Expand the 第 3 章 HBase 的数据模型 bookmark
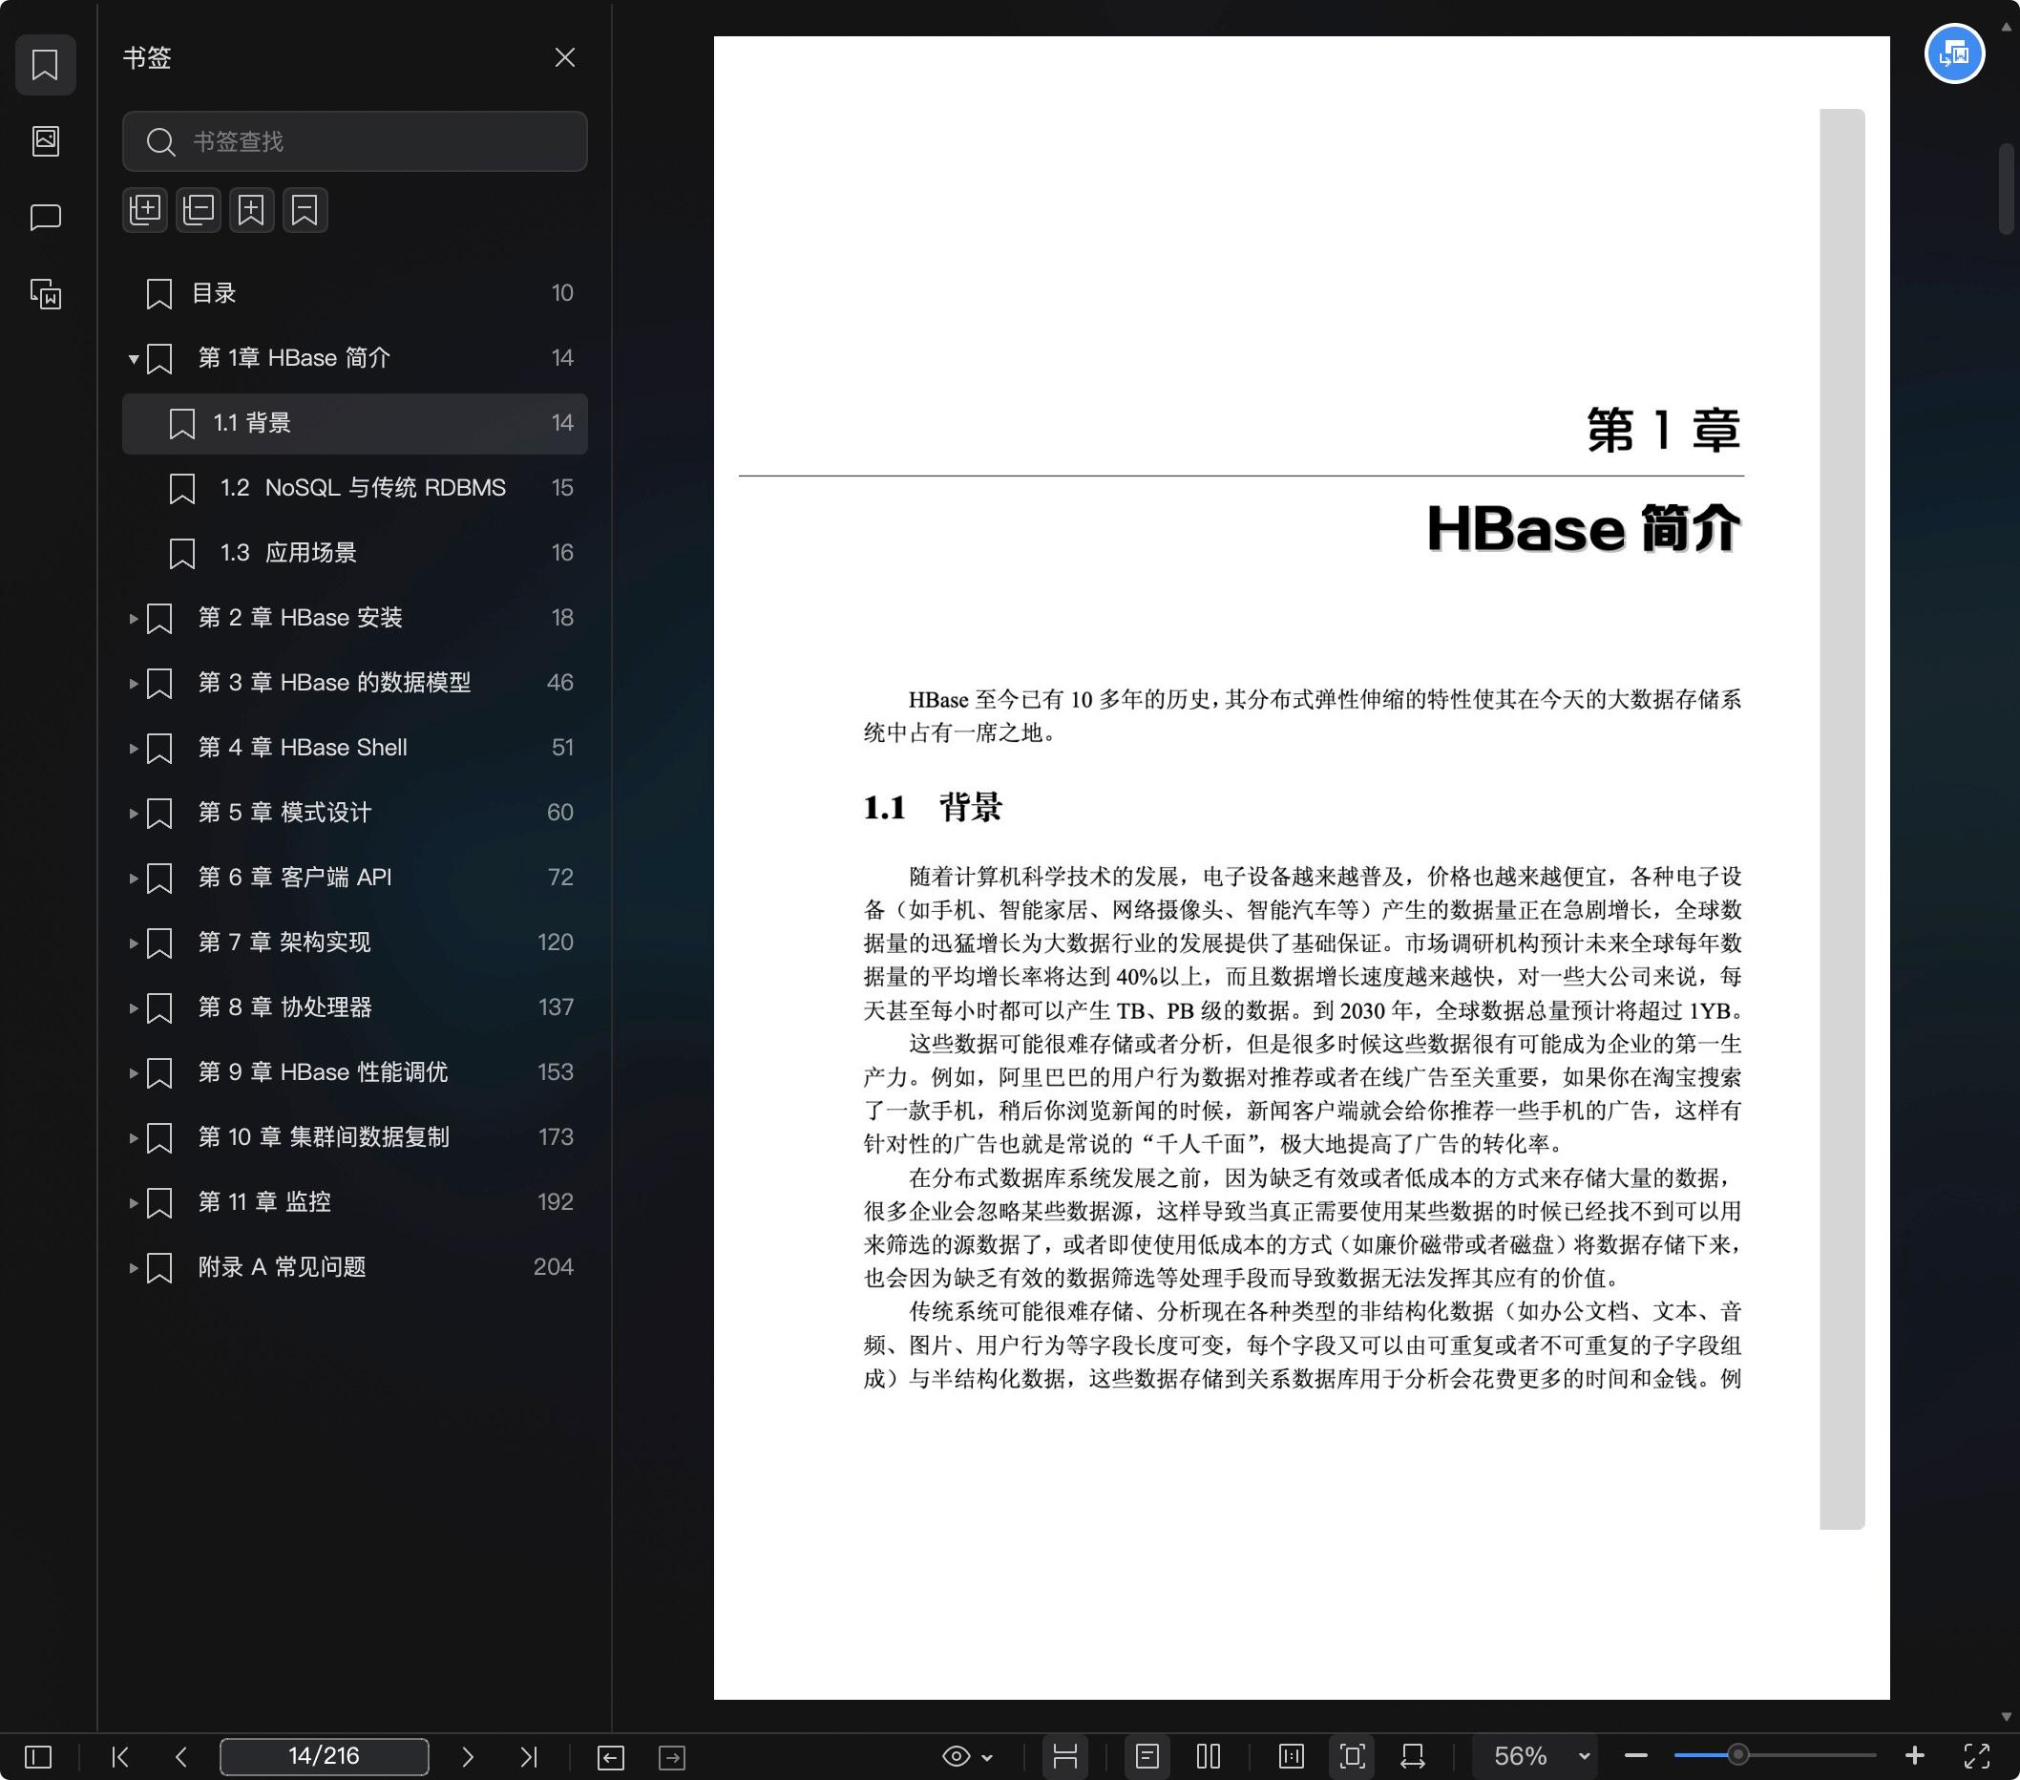2020x1780 pixels. pos(134,683)
